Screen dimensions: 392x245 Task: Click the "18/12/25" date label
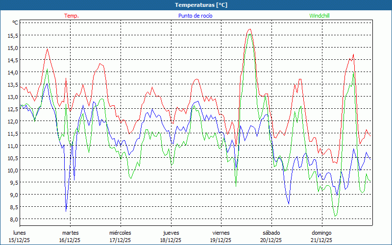click(171, 240)
